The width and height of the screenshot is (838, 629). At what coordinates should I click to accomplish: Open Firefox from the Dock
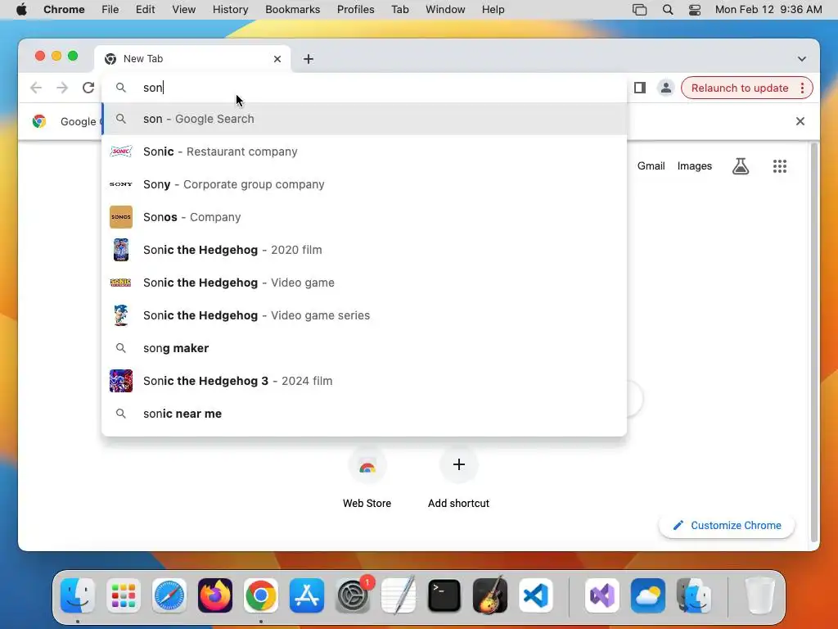215,595
